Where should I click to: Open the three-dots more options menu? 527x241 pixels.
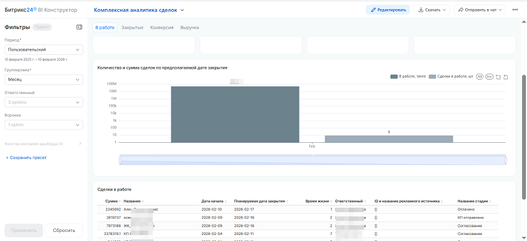point(515,10)
